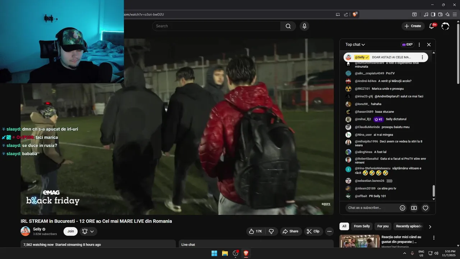The image size is (460, 259).
Task: Open the Top chat mode dropdown
Action: click(355, 45)
